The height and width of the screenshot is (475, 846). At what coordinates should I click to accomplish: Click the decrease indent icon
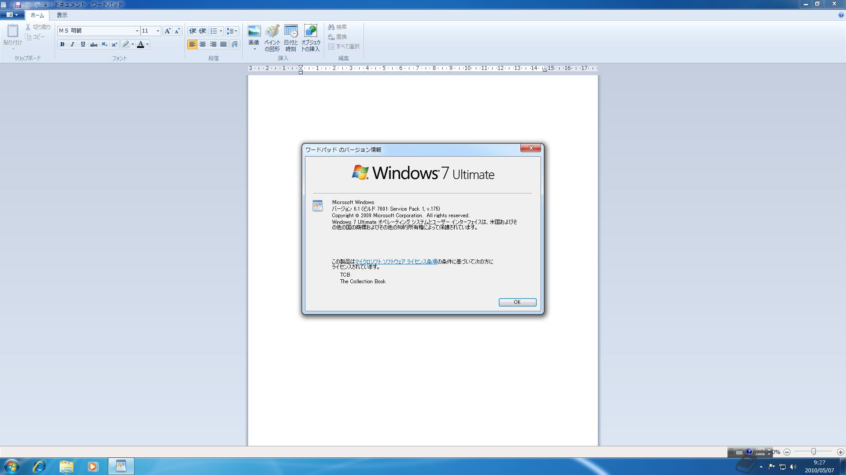(192, 31)
